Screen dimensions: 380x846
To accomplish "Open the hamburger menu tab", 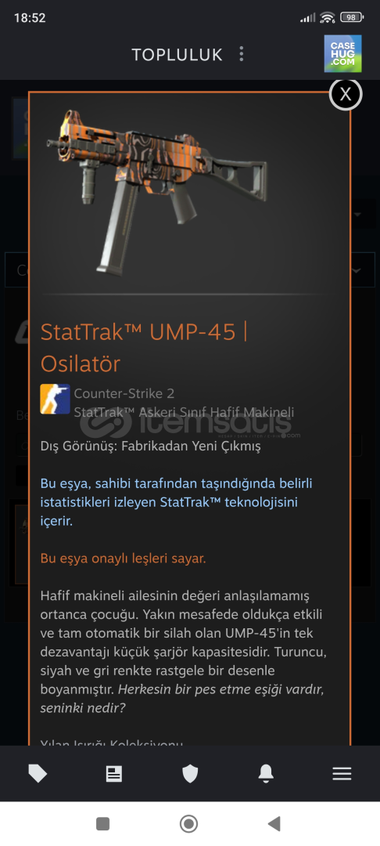I will click(x=342, y=774).
